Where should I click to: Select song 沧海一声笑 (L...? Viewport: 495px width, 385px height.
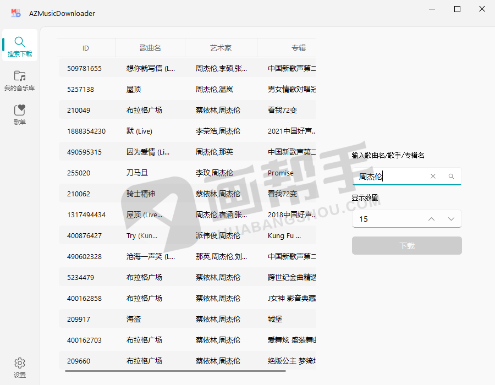151,256
